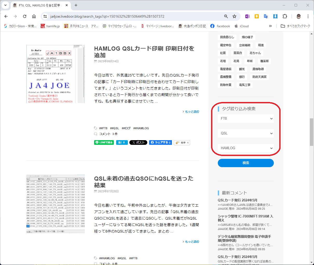This screenshot has height=265, width=314.
Task: Open the カロリーSlism bookmark
Action: tap(20, 26)
